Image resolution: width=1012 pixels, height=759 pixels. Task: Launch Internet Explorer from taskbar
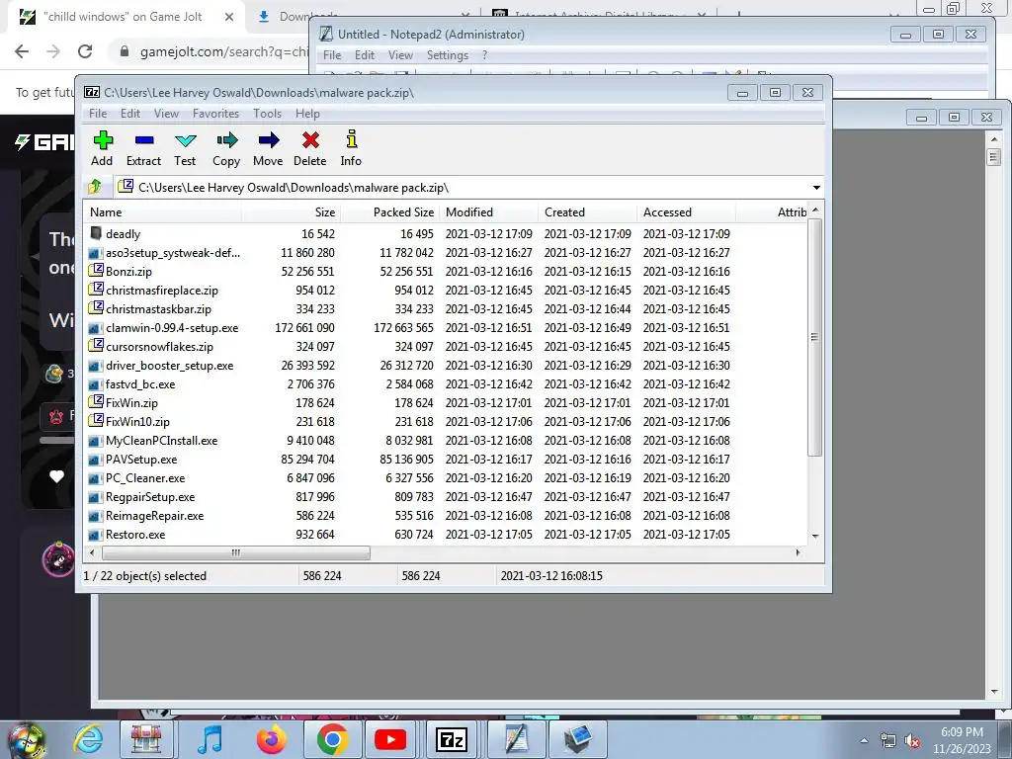(x=88, y=739)
